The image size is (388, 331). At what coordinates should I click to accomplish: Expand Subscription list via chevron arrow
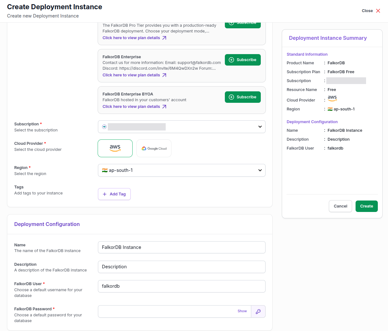[260, 127]
